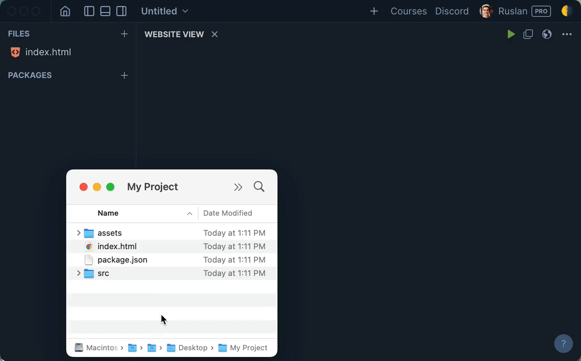Expand the src folder in Finder

[78, 273]
